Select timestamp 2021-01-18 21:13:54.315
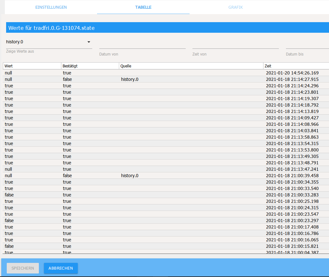 [x=292, y=143]
